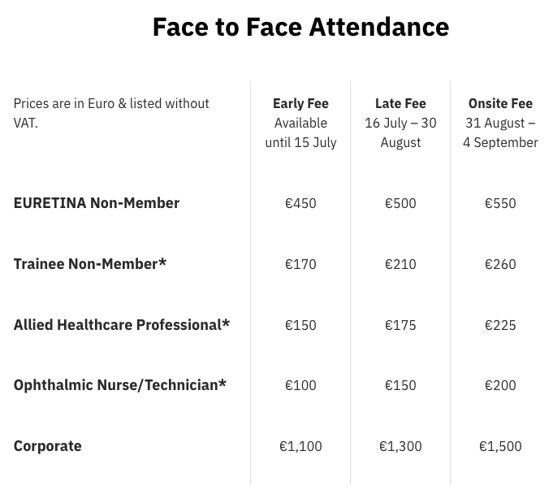Click the €170 trainee early fee
The height and width of the screenshot is (490, 553).
pos(300,264)
